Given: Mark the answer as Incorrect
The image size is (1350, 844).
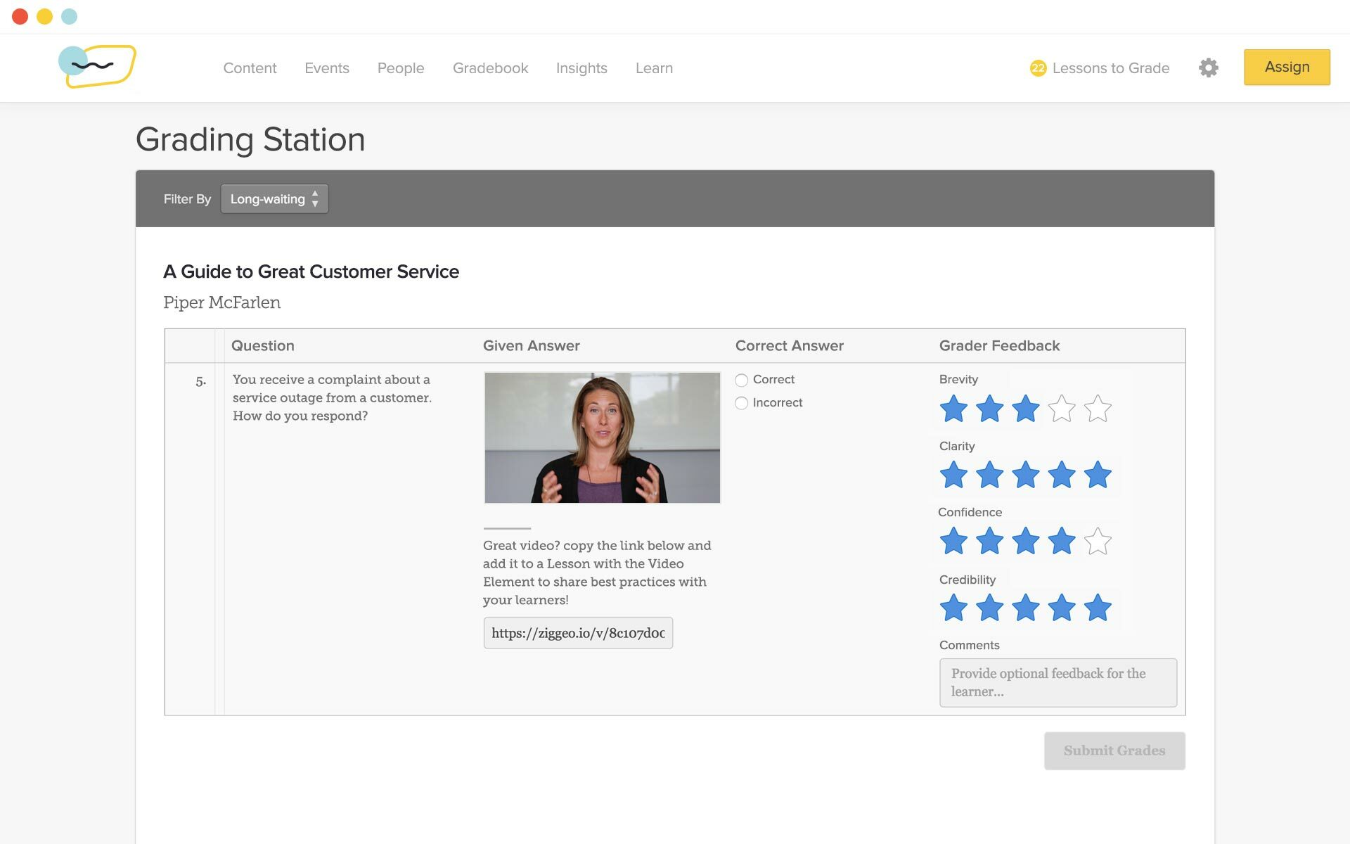Looking at the screenshot, I should (x=741, y=403).
